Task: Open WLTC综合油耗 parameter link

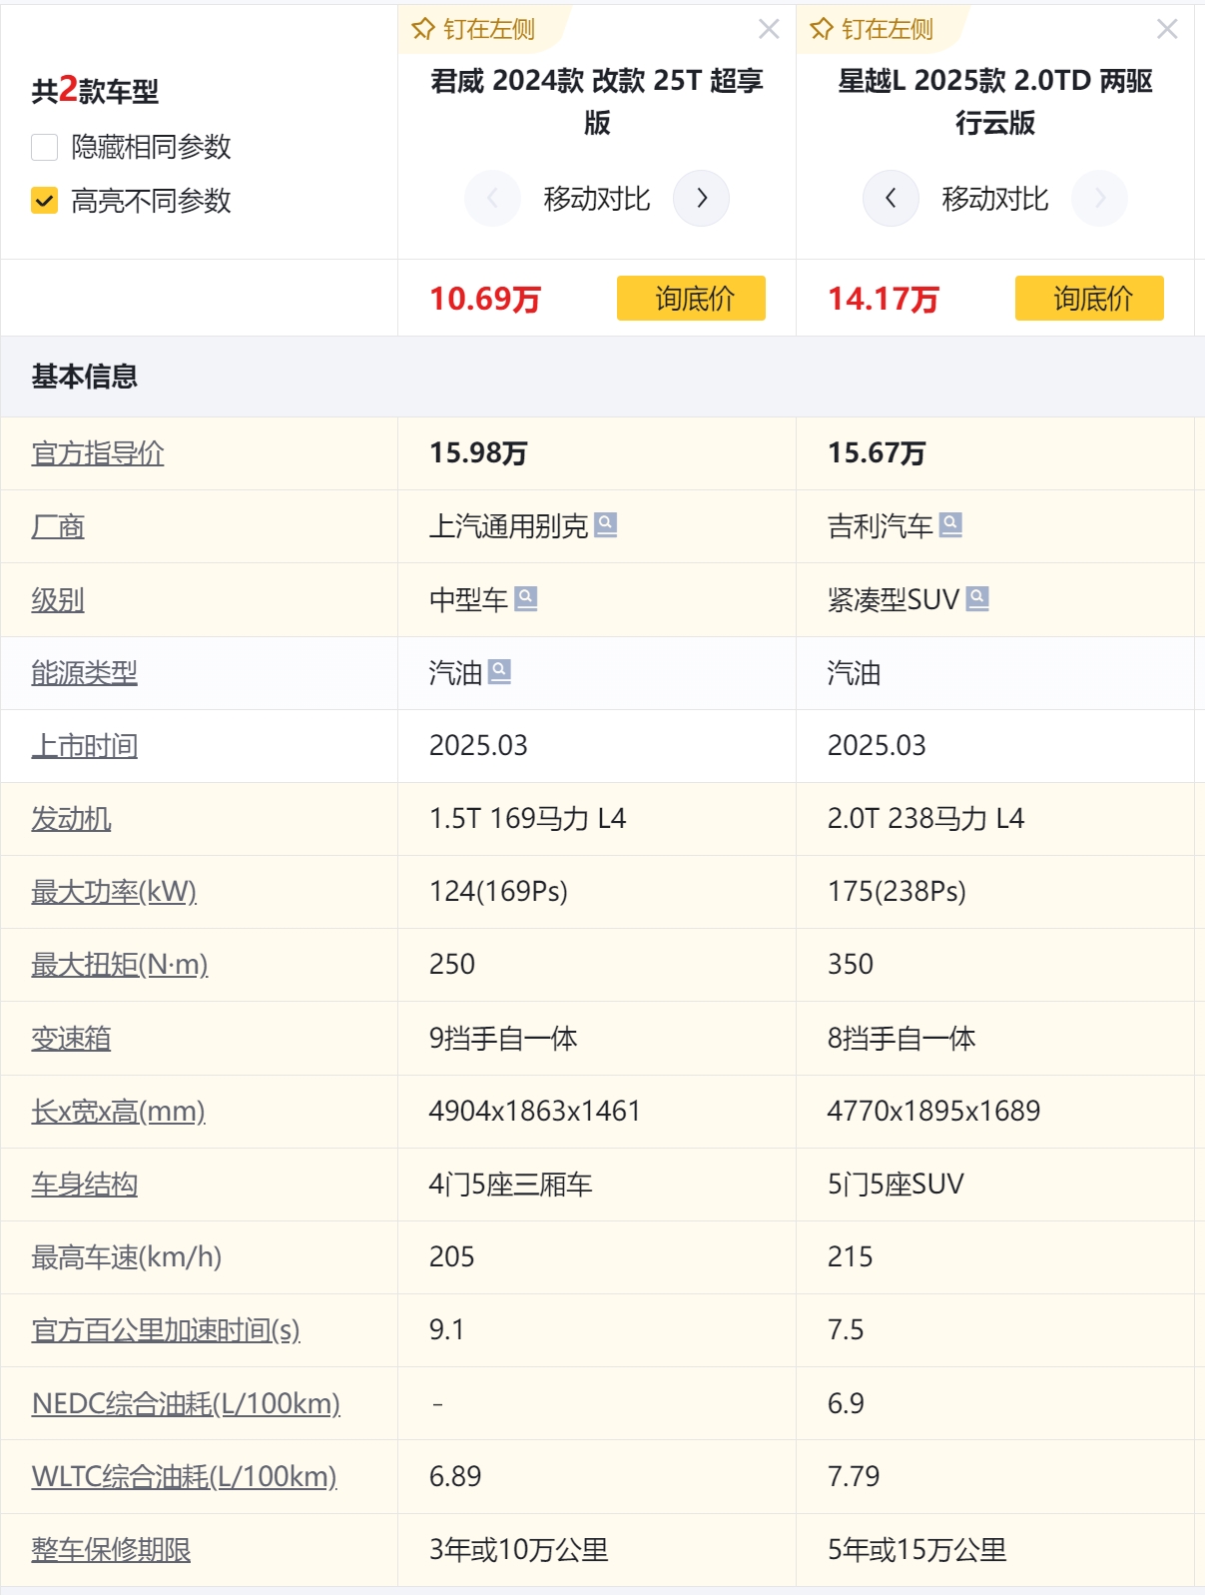Action: coord(184,1477)
